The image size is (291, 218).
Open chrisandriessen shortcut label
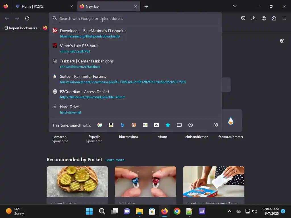(197, 137)
